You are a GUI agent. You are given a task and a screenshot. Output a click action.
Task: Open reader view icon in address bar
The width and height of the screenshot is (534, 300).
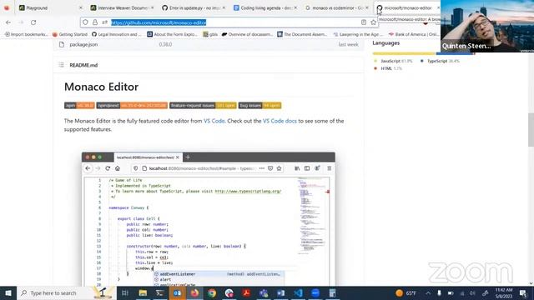[x=364, y=22]
